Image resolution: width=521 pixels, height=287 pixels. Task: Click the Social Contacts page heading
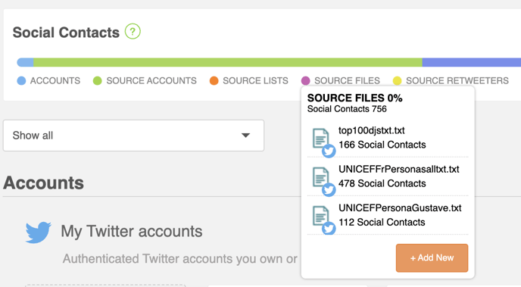[66, 33]
